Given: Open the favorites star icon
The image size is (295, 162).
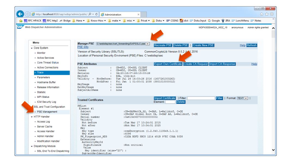Looking at the screenshot, I should click(x=267, y=14).
